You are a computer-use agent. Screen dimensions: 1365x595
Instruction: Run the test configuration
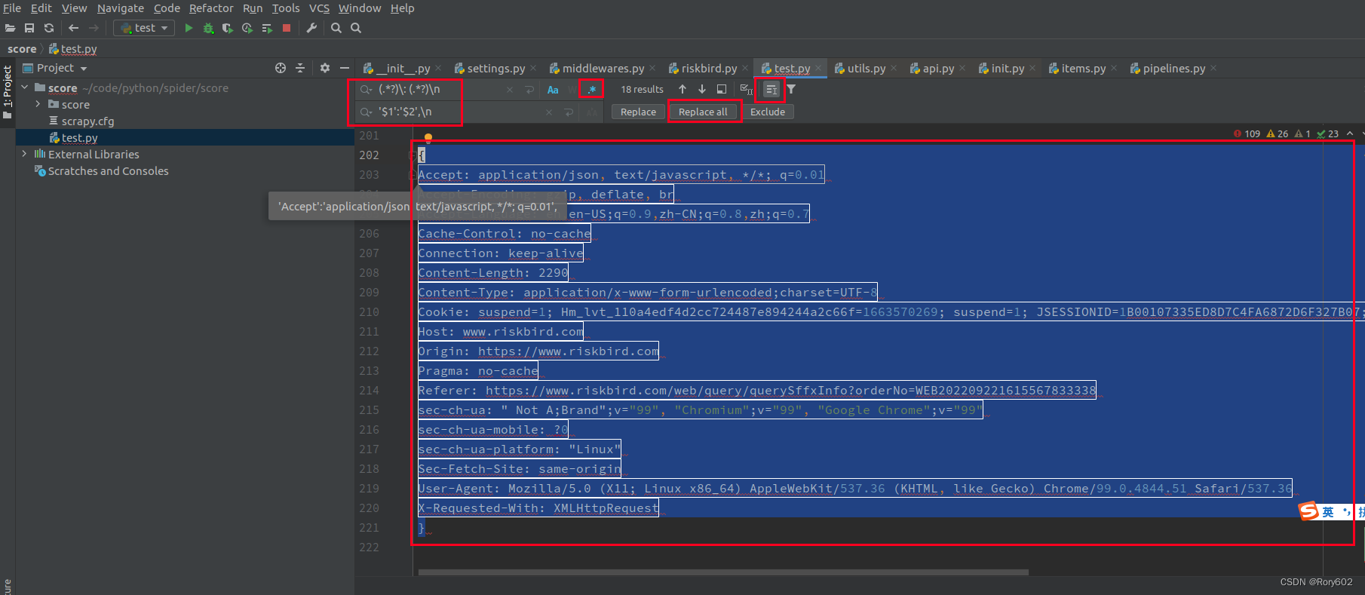189,28
